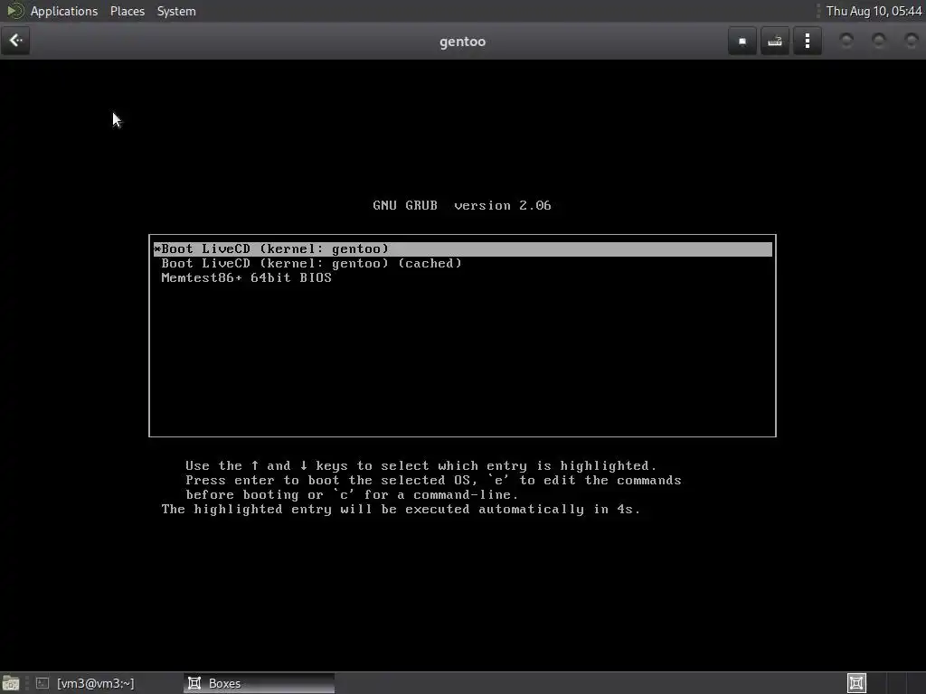Click the clock showing Thu Aug 10
The width and height of the screenshot is (926, 694).
click(874, 11)
